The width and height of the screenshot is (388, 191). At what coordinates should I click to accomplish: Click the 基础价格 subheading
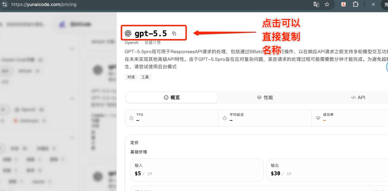coord(139,152)
